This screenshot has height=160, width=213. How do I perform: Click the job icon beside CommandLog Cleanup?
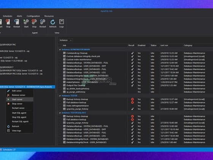tap(64, 53)
